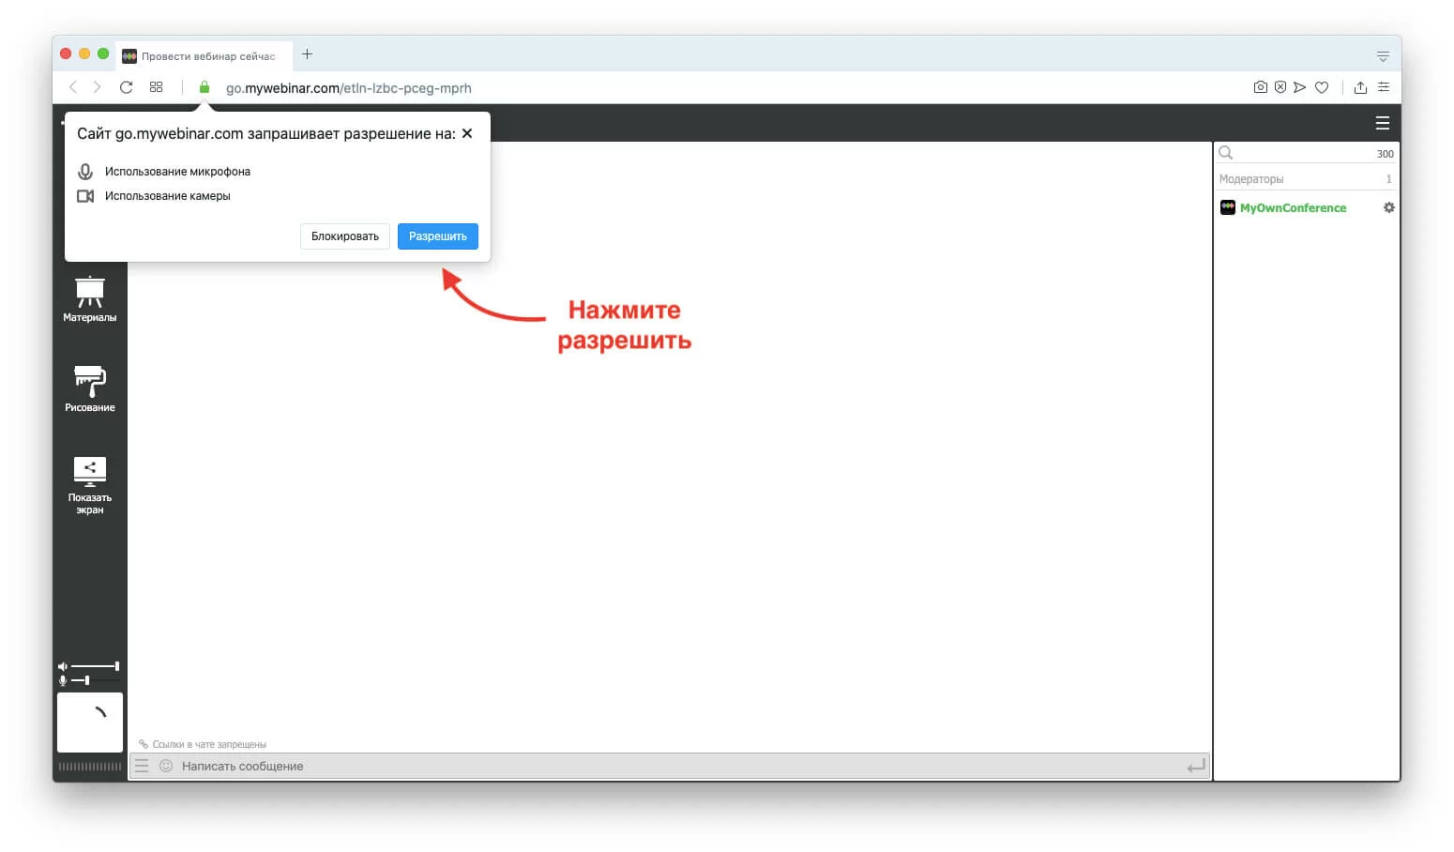Click the attendee search magnifier icon
The width and height of the screenshot is (1454, 852).
coord(1225,153)
